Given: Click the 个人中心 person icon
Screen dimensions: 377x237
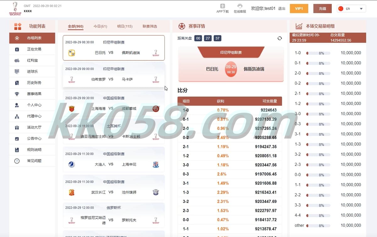Looking at the screenshot, I should point(17,105).
